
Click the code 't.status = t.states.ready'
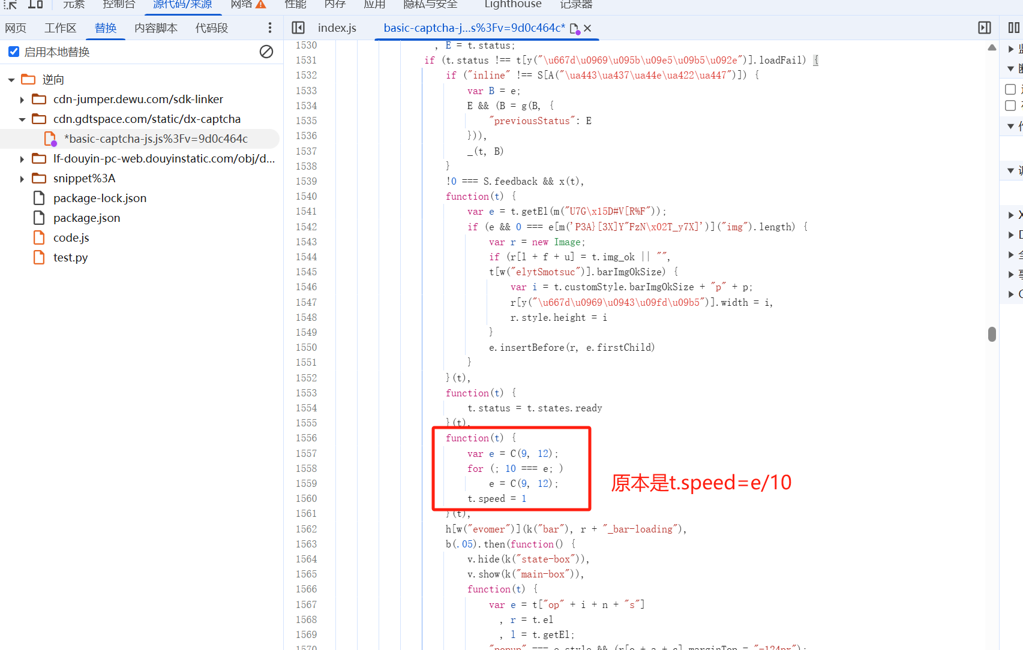click(x=535, y=408)
